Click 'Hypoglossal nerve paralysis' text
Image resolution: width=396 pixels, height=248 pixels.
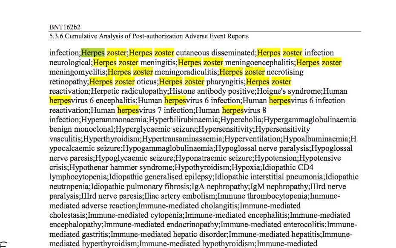point(262,148)
